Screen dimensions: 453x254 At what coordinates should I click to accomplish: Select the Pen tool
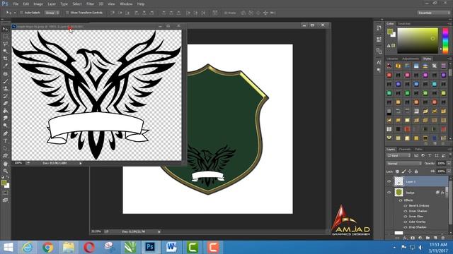click(5, 133)
